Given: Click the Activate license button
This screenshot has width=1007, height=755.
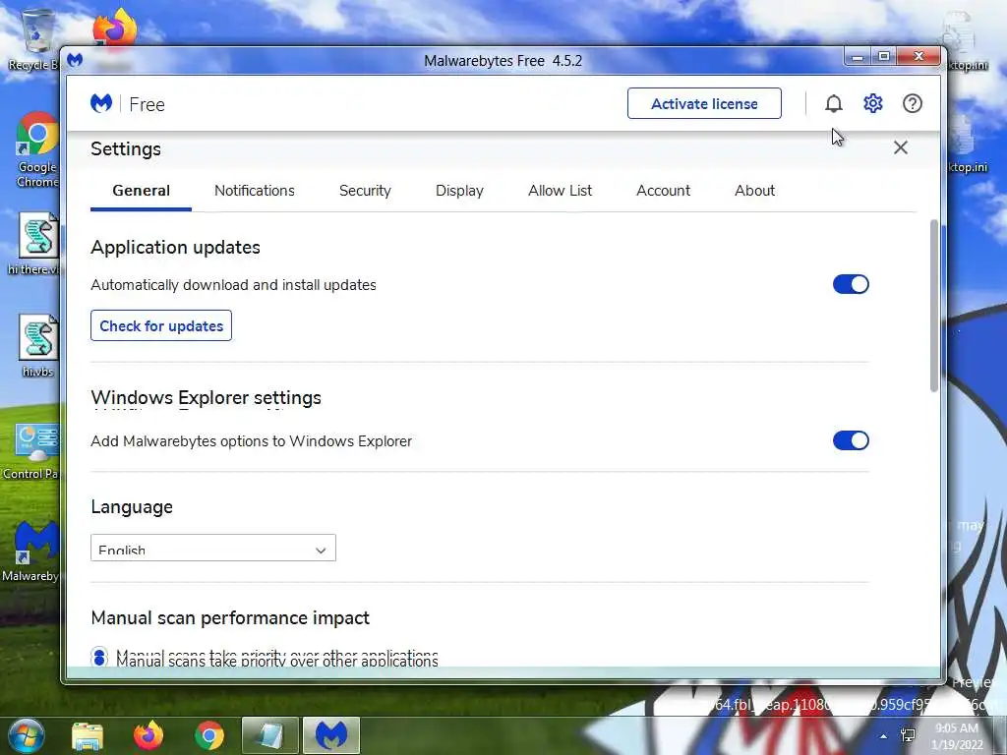Looking at the screenshot, I should click(x=704, y=103).
